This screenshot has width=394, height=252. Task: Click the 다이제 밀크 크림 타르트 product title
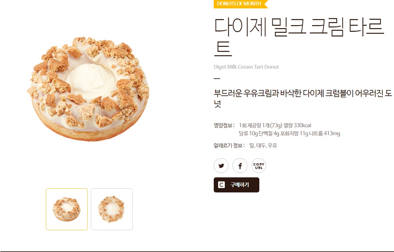299,37
